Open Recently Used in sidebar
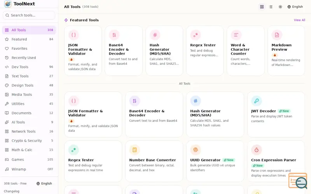 click(x=29, y=57)
